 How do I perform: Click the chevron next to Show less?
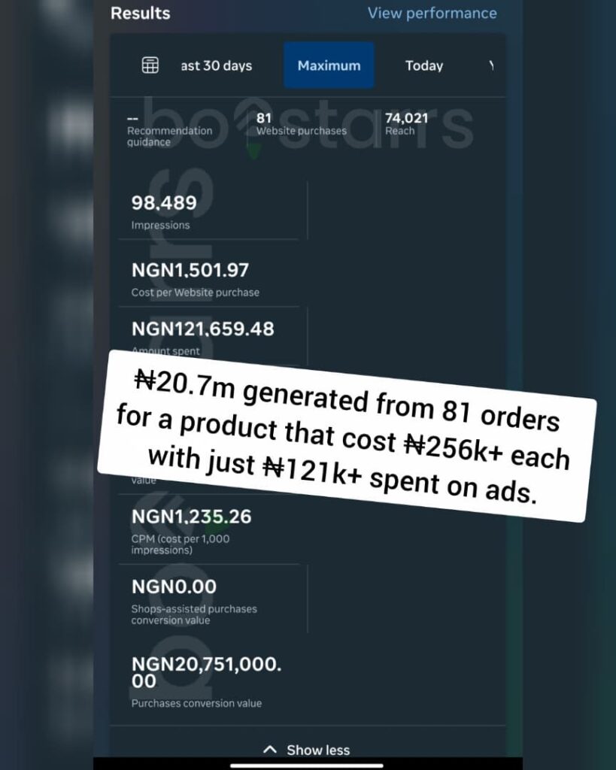270,750
